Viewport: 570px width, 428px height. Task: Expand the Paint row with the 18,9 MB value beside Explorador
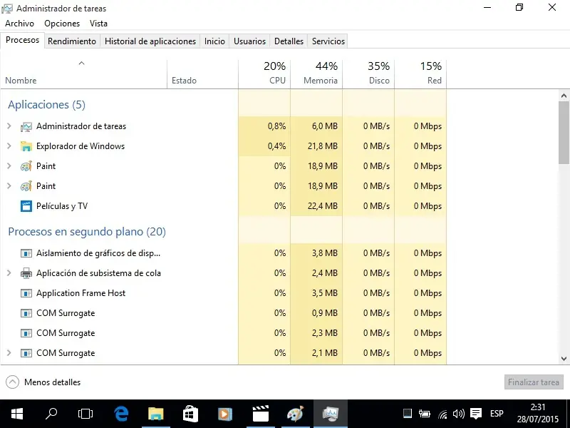click(x=9, y=166)
